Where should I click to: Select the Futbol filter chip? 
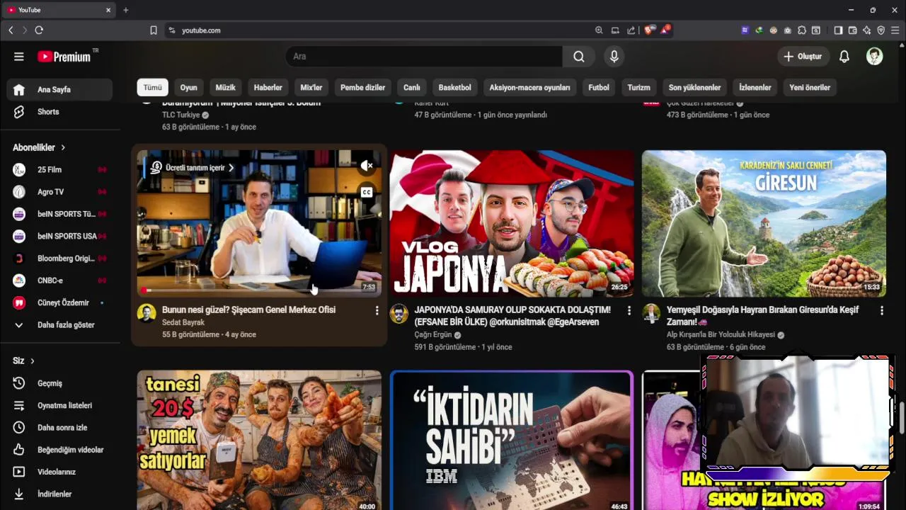[x=599, y=88]
